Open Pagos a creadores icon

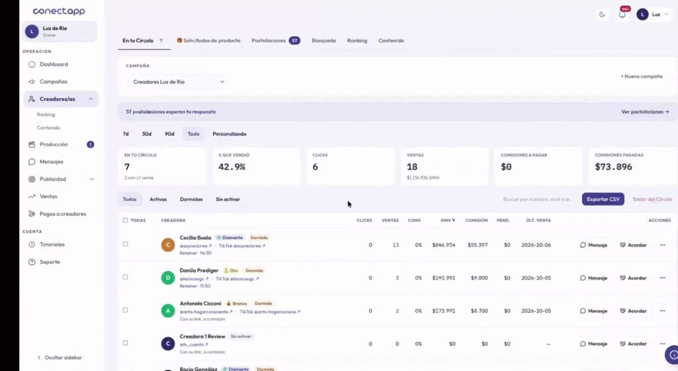[32, 214]
